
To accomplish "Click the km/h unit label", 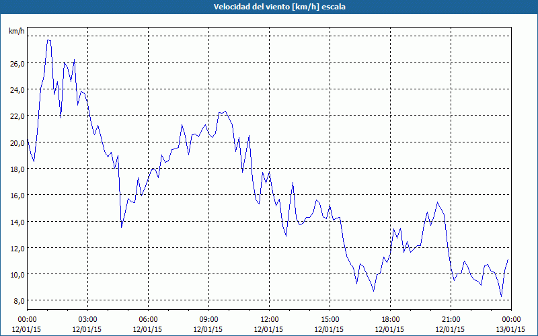I will [x=17, y=31].
